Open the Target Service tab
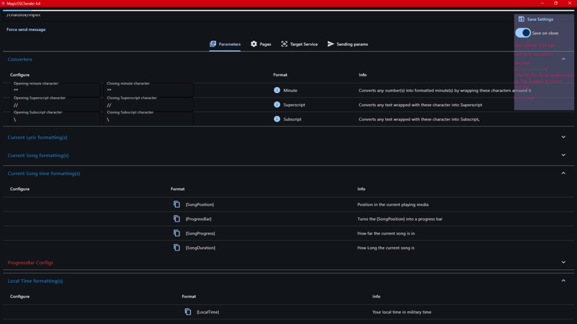 tap(299, 44)
